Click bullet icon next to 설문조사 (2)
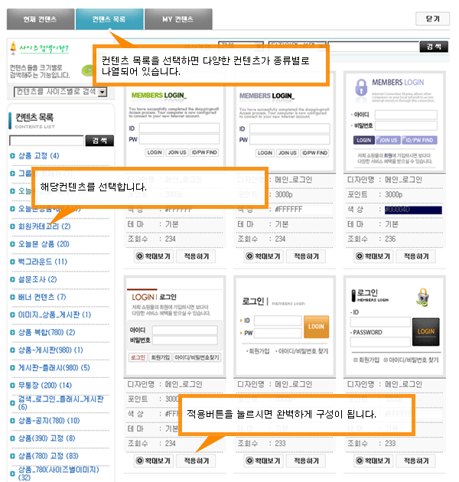Image resolution: width=459 pixels, height=482 pixels. pyautogui.click(x=12, y=279)
